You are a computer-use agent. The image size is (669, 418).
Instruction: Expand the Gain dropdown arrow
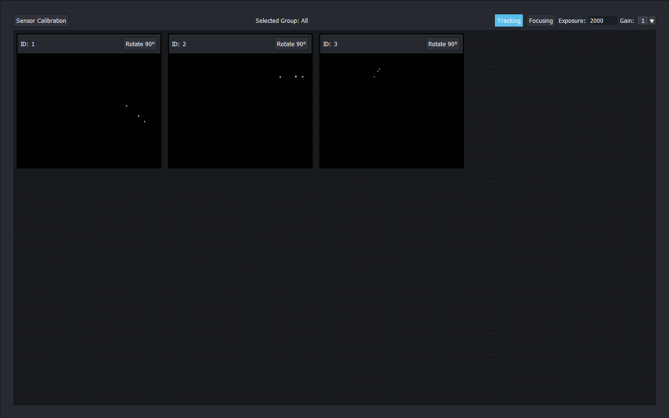pyautogui.click(x=652, y=20)
